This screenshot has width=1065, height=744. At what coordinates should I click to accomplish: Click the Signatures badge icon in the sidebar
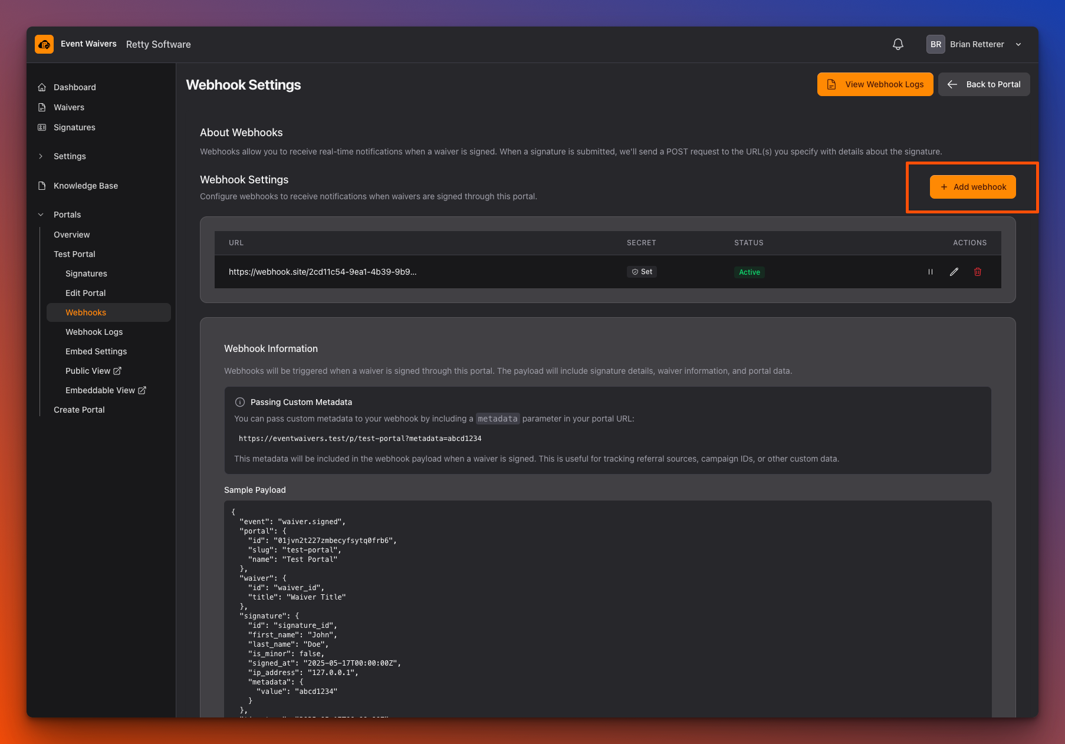click(42, 127)
